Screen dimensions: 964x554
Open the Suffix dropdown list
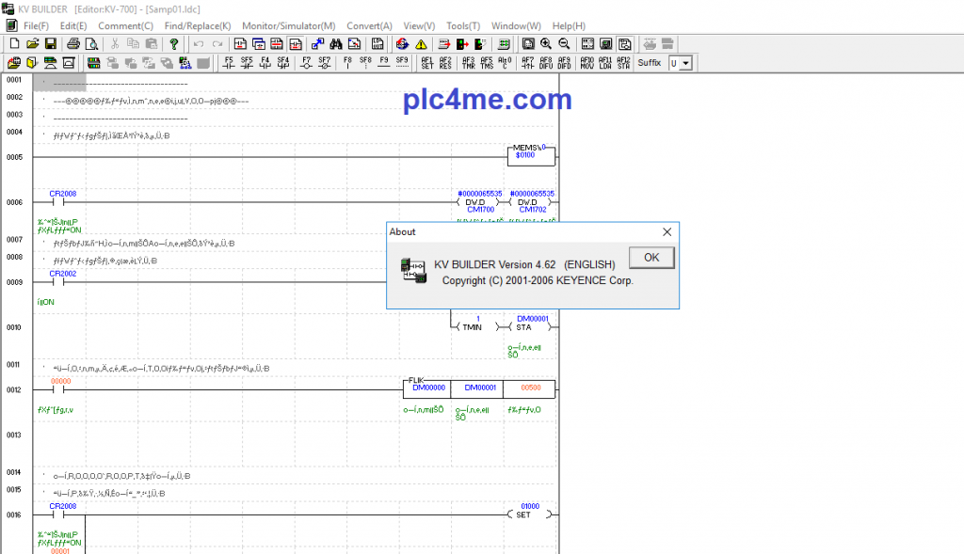click(x=685, y=63)
